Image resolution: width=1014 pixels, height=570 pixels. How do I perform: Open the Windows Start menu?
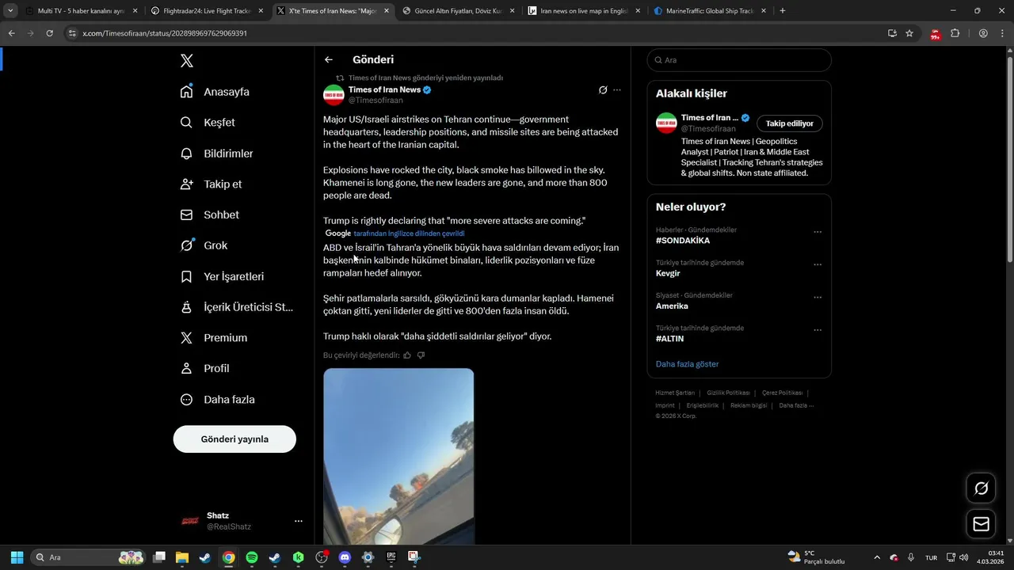tap(17, 557)
